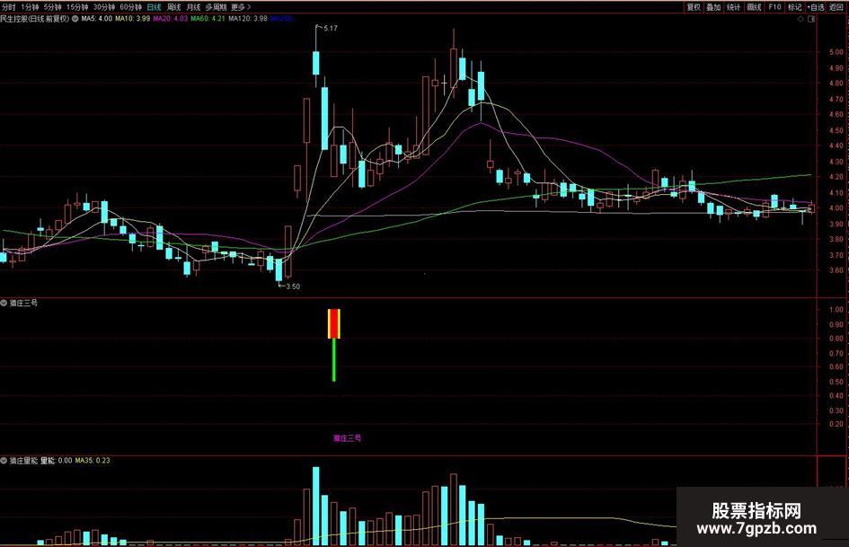Screen dimensions: 849x547
Task: Click the red-yellow 猎庄三号 signal bar
Action: (334, 324)
